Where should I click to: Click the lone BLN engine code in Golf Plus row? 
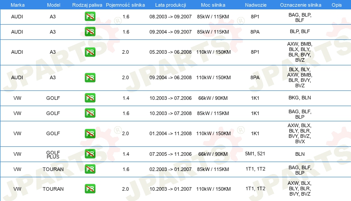click(300, 154)
